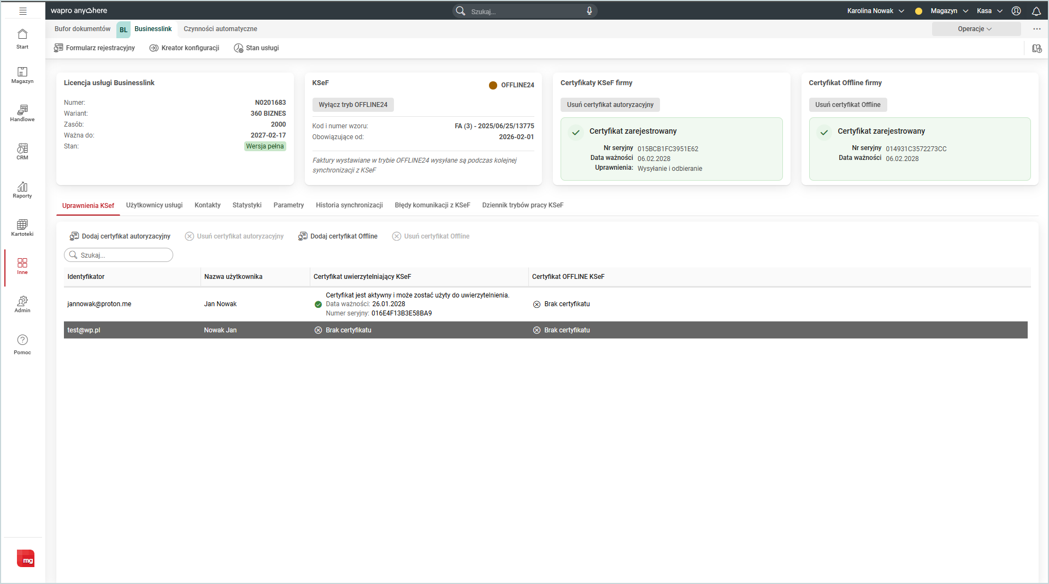This screenshot has height=584, width=1049.
Task: Click the microphone voice search icon
Action: (x=590, y=11)
